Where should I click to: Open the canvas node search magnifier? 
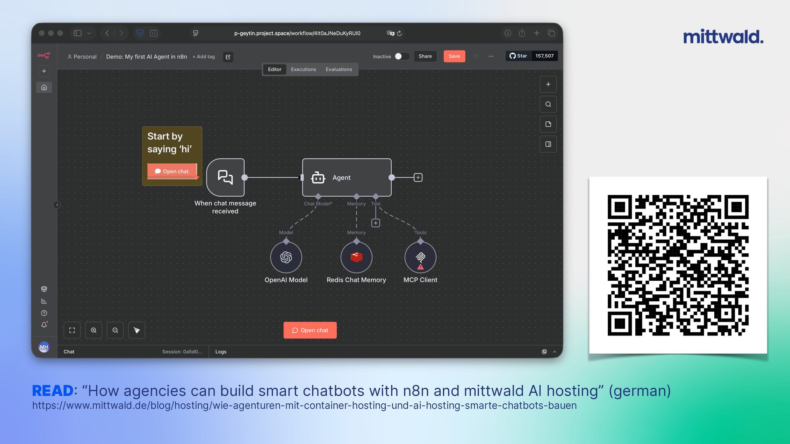(548, 104)
